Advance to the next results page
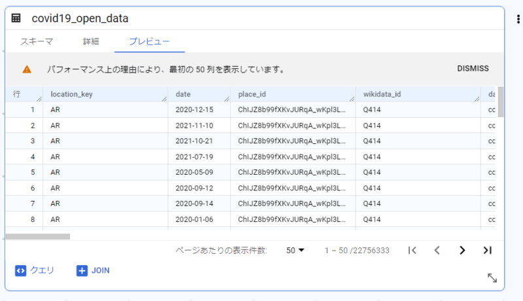This screenshot has width=523, height=301. (x=462, y=250)
